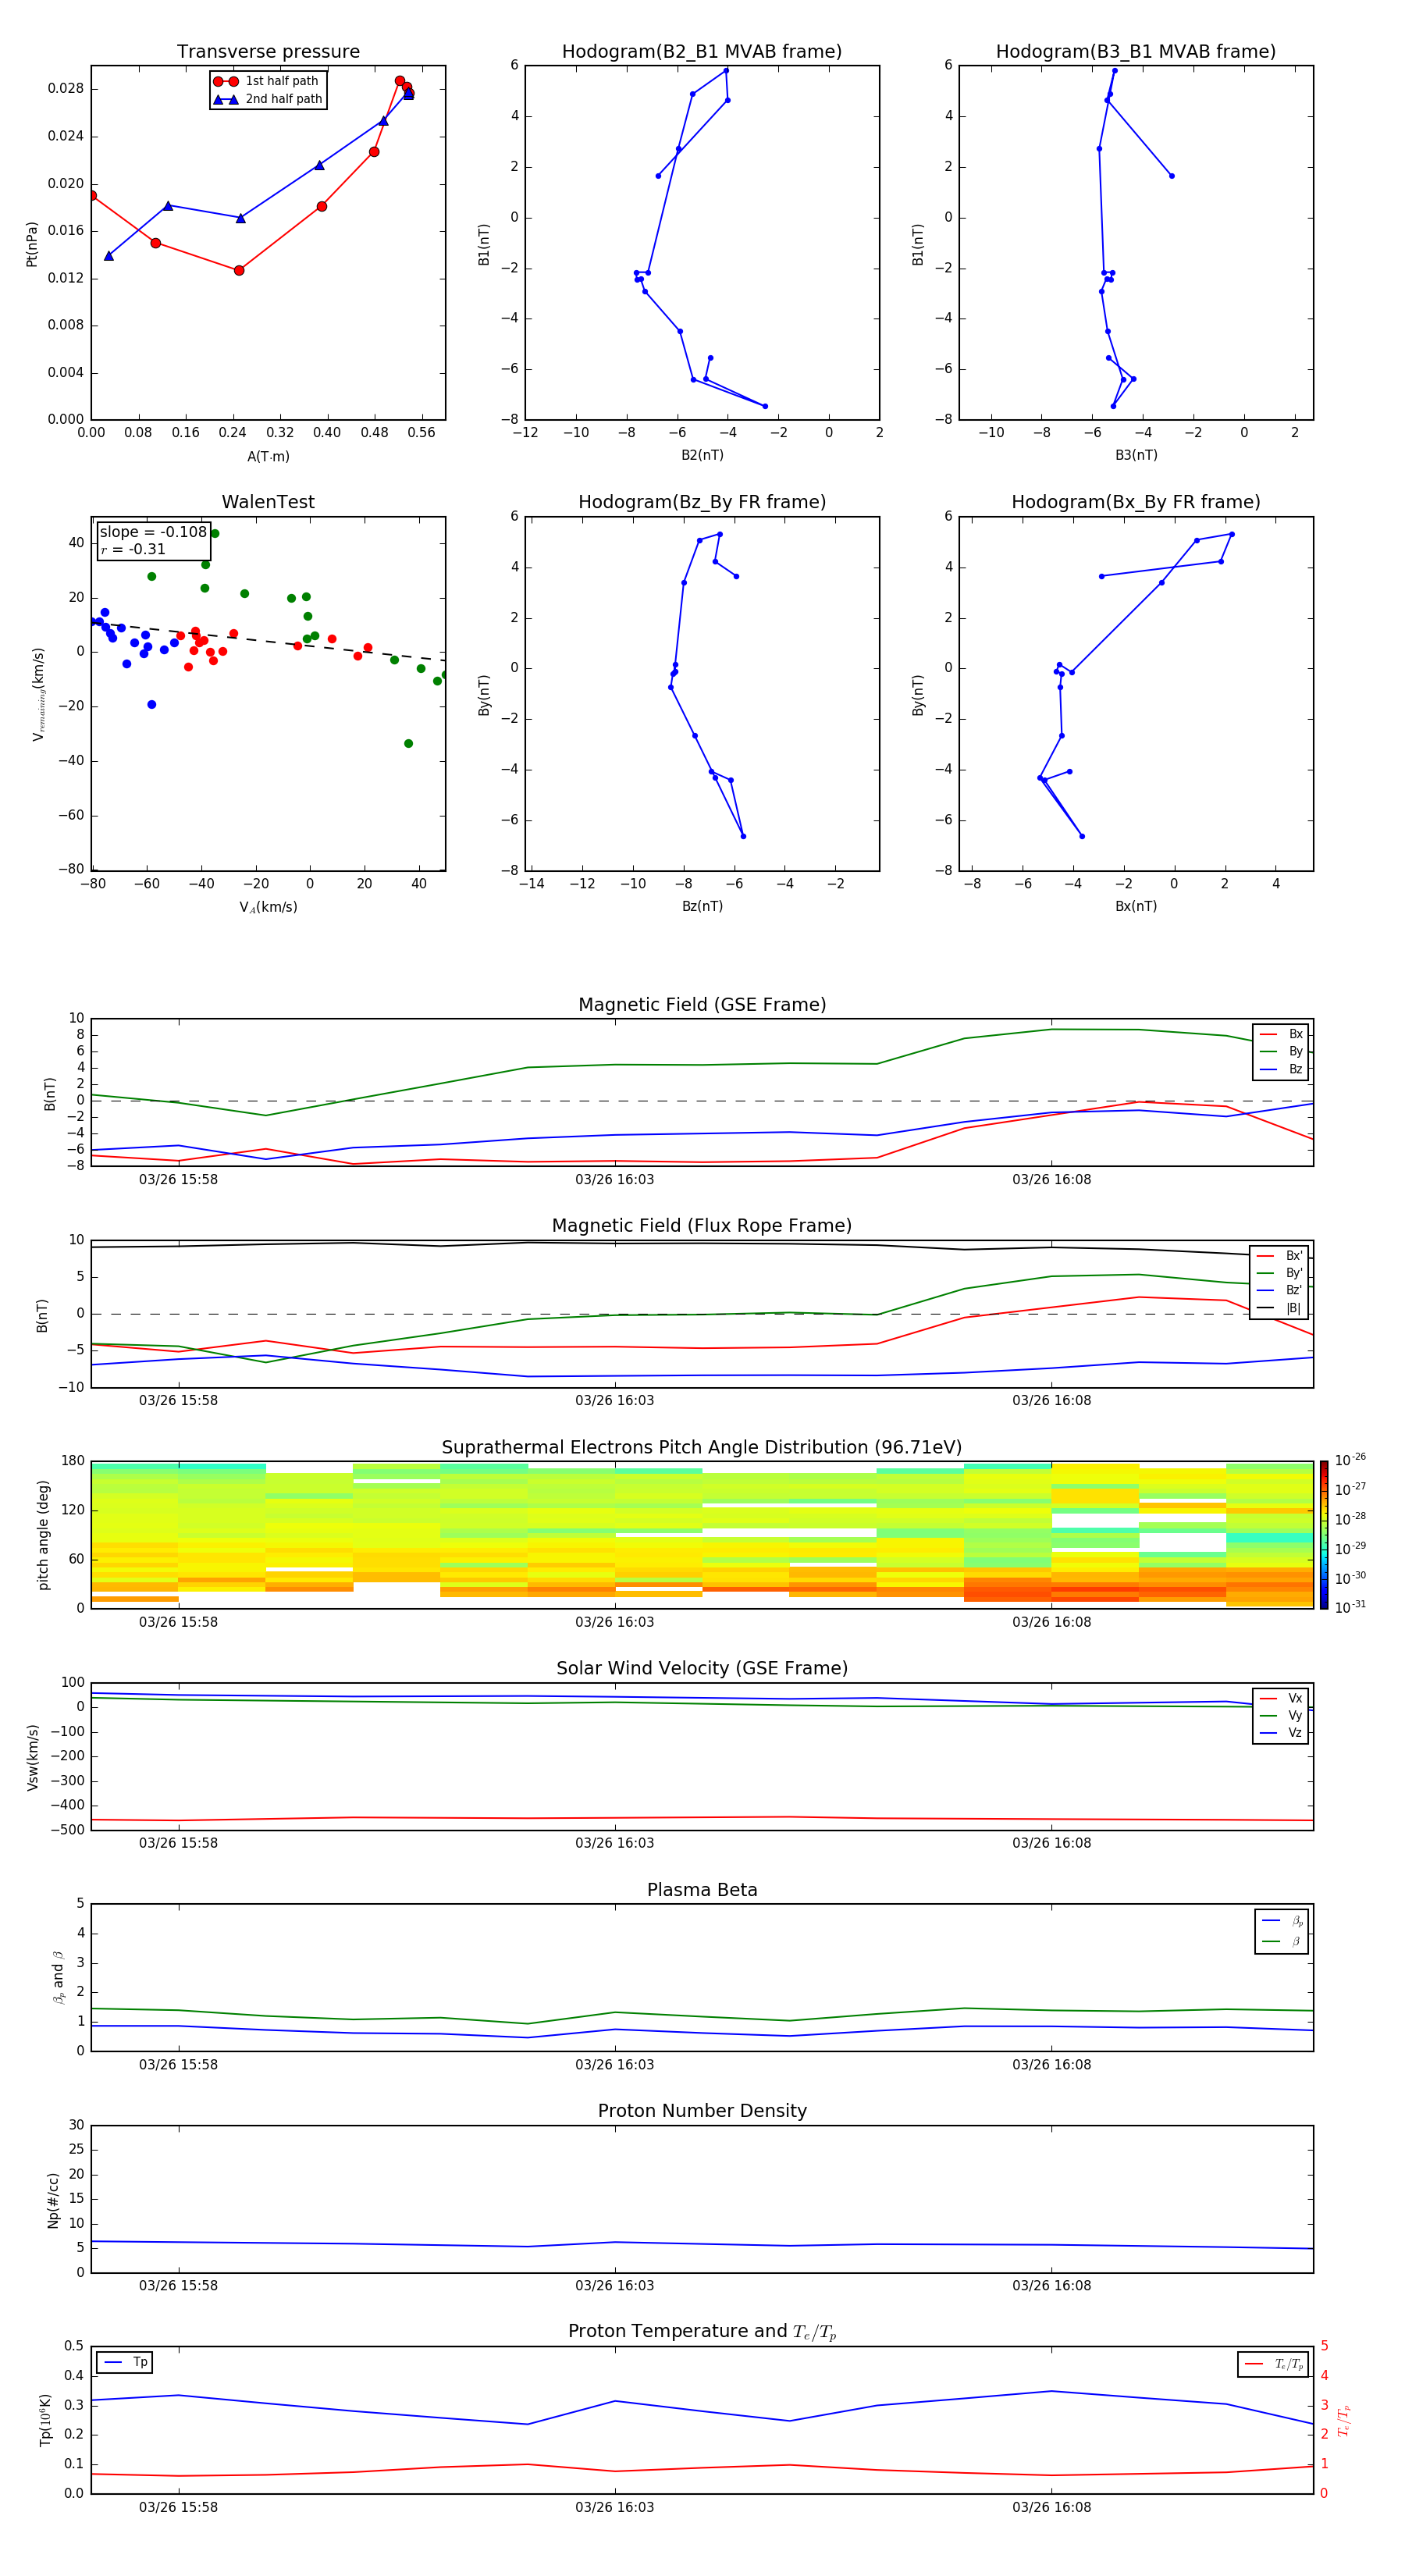1405x2576 pixels.
Task: Click "03/26 16:08" tick under Solar Wind Velocity plot
Action: click(x=1051, y=1843)
